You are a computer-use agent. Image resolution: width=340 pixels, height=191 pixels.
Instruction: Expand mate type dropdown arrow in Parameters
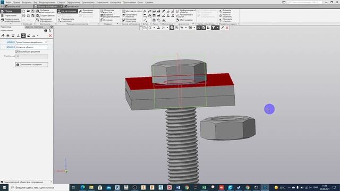click(38, 36)
